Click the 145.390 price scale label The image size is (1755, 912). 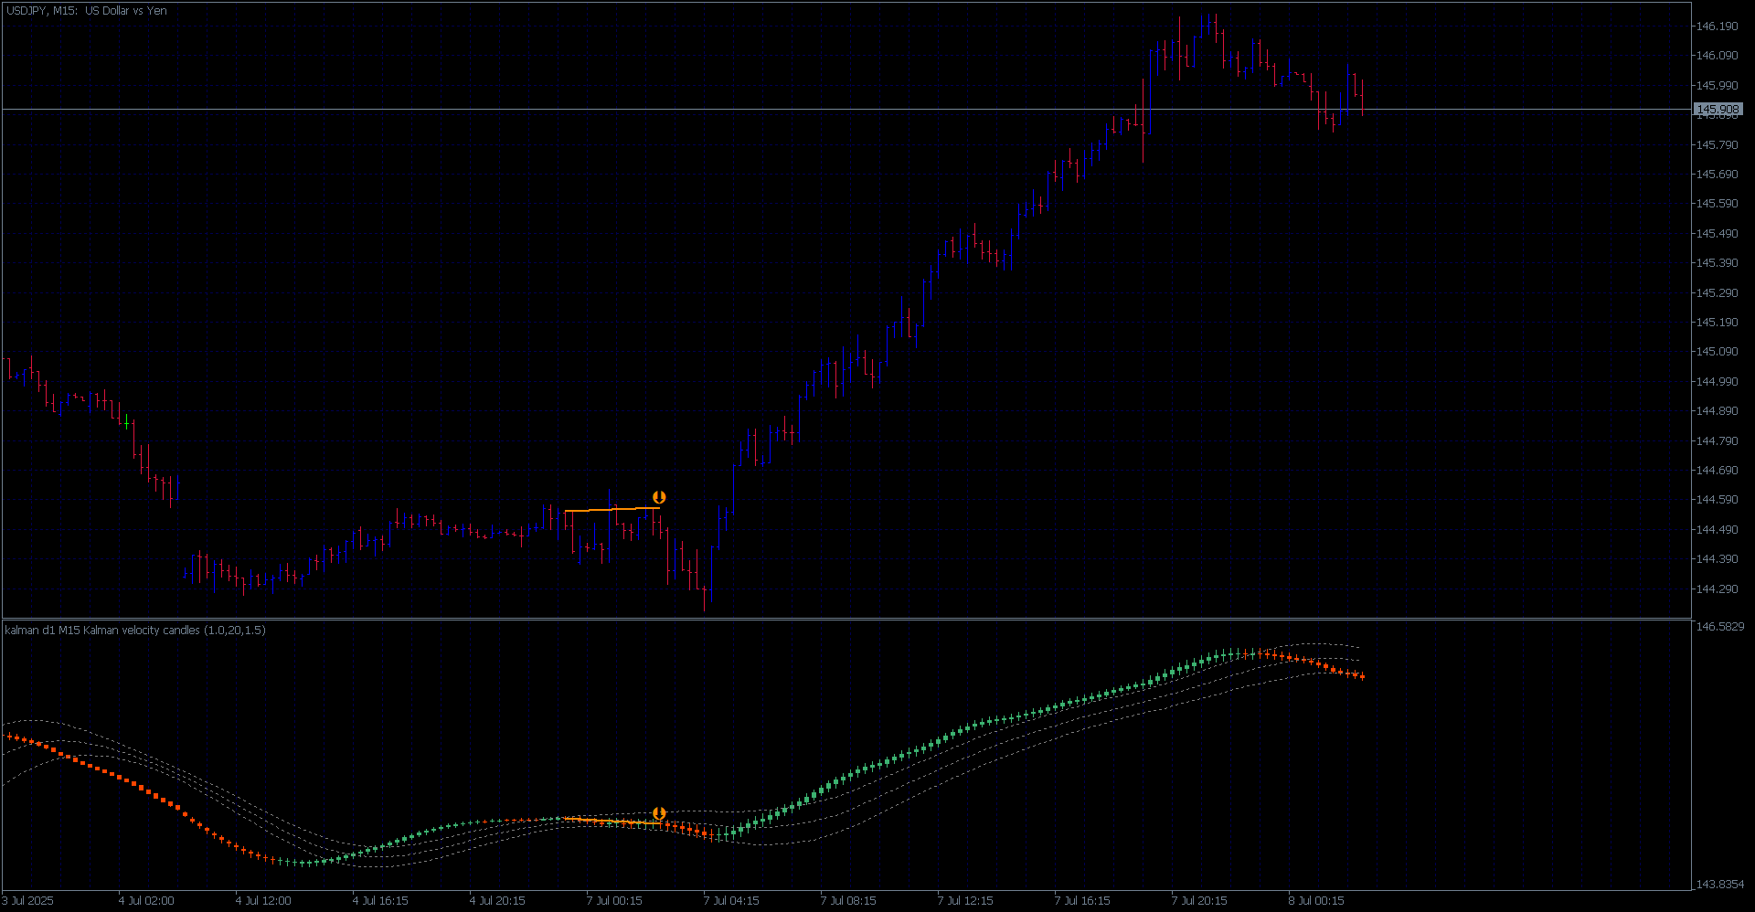1717,263
